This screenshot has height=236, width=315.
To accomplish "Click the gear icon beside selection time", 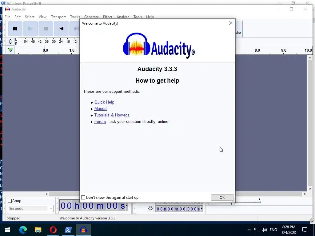I will [x=150, y=209].
